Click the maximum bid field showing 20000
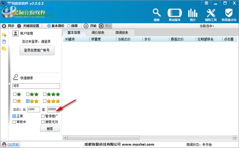 pos(54,109)
